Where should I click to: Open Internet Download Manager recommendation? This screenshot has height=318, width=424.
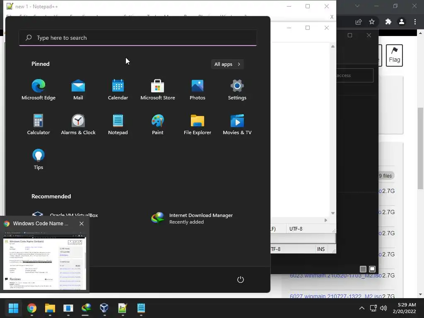192,218
